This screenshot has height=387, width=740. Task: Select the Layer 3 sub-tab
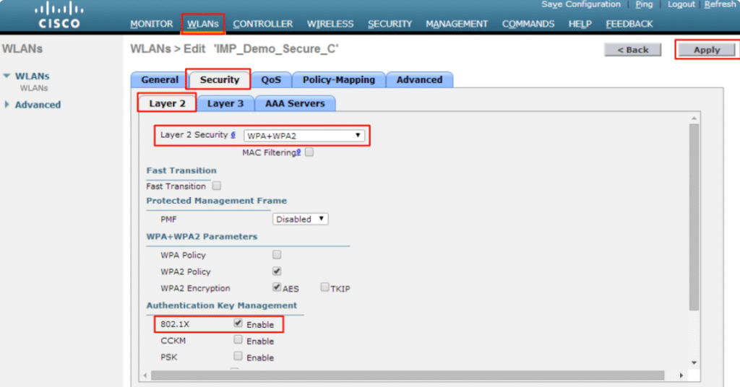225,103
